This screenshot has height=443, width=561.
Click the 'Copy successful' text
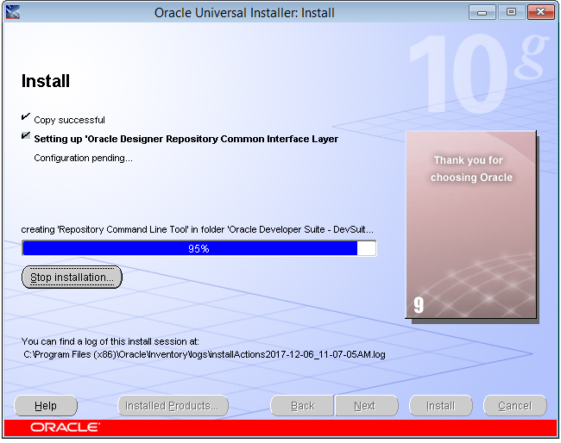(69, 120)
